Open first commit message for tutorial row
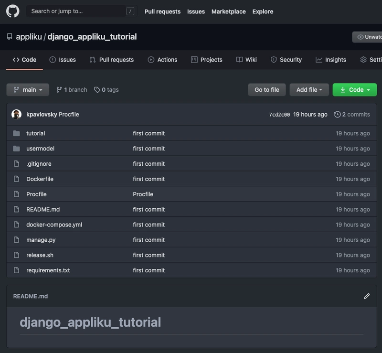The image size is (382, 353). point(149,133)
